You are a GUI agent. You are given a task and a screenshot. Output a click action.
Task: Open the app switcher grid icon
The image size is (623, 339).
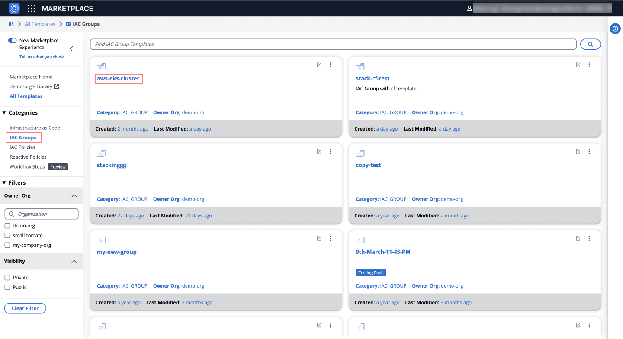(x=32, y=8)
